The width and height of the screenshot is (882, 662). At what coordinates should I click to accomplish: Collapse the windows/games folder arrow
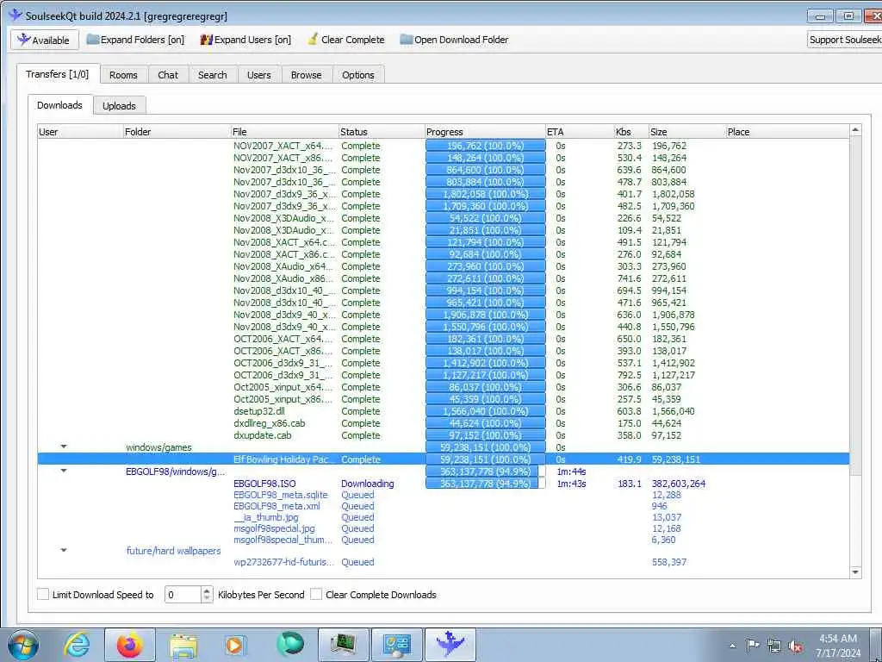coord(64,447)
